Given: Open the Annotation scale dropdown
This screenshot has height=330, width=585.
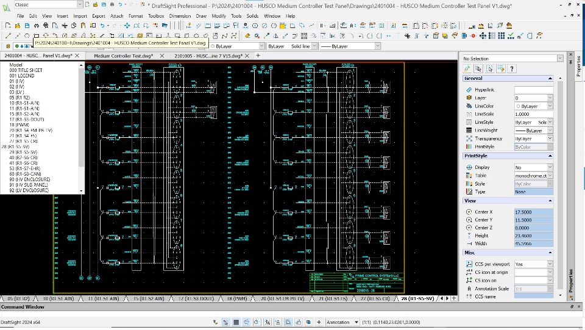Looking at the screenshot, I should [x=341, y=322].
